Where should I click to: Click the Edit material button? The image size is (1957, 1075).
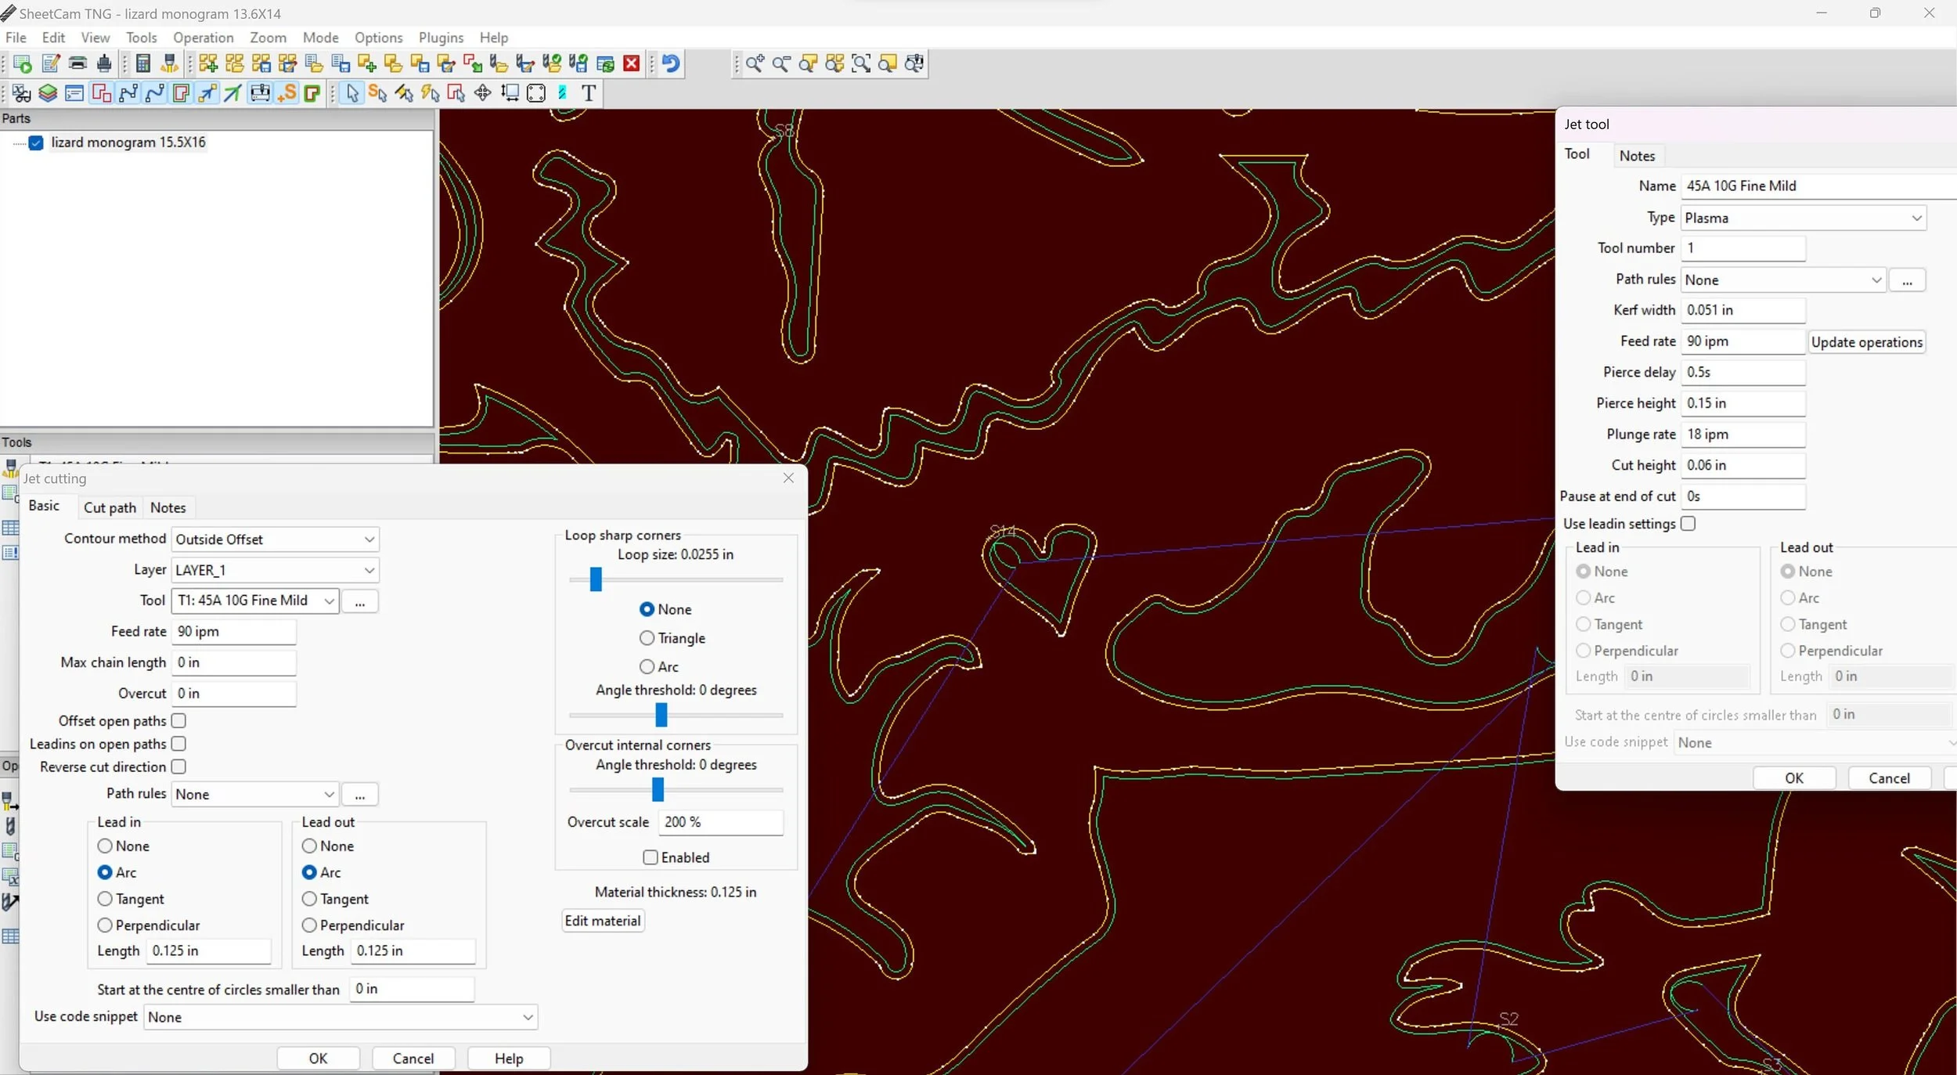(x=603, y=921)
